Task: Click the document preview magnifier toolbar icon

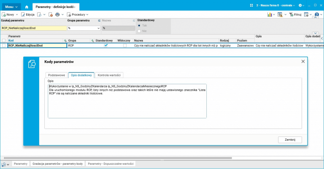Action: [x=39, y=15]
